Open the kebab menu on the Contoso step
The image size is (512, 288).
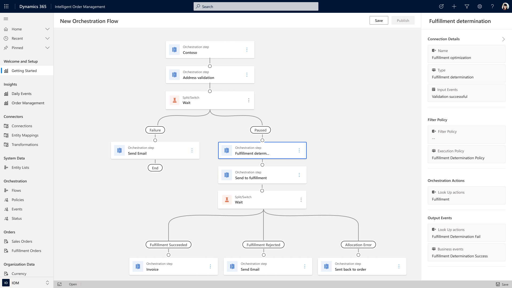247,50
